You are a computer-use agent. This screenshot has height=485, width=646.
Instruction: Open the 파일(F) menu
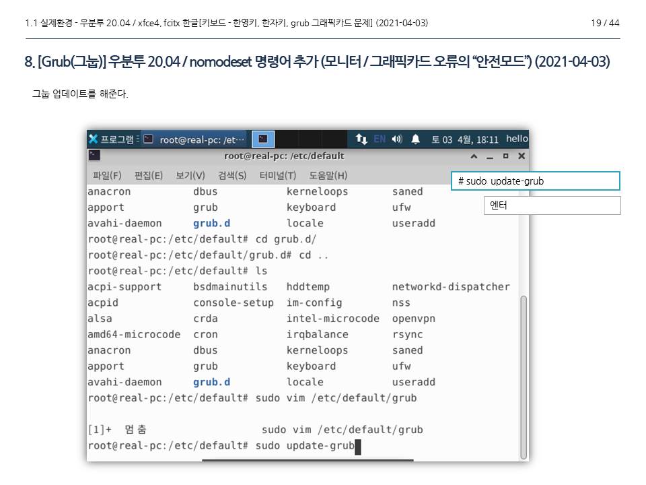click(x=107, y=175)
